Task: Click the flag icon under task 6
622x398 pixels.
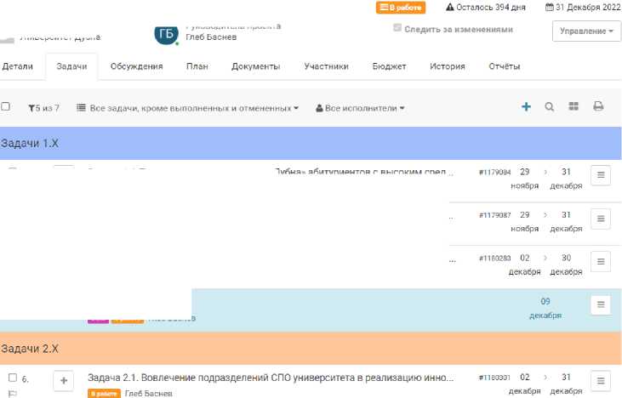Action: point(12,394)
